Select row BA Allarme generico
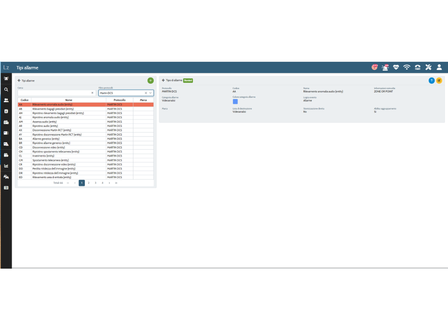The width and height of the screenshot is (448, 336). tap(86, 139)
